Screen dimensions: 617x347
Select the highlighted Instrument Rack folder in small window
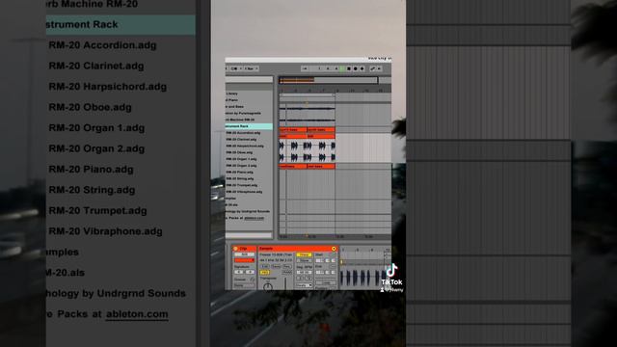(x=249, y=126)
